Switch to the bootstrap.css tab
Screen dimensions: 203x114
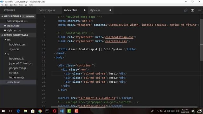(47, 10)
